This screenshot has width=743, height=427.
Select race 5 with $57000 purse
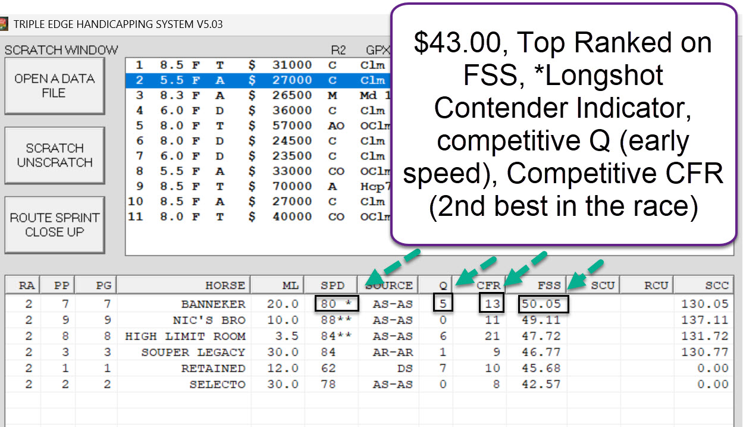click(256, 125)
